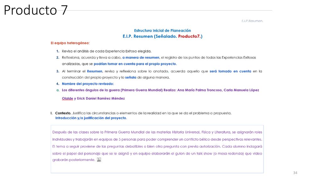Screen dimensions: 322x181
Task: Click the bold phrase 'a manera de resumen'
Action: [141, 58]
